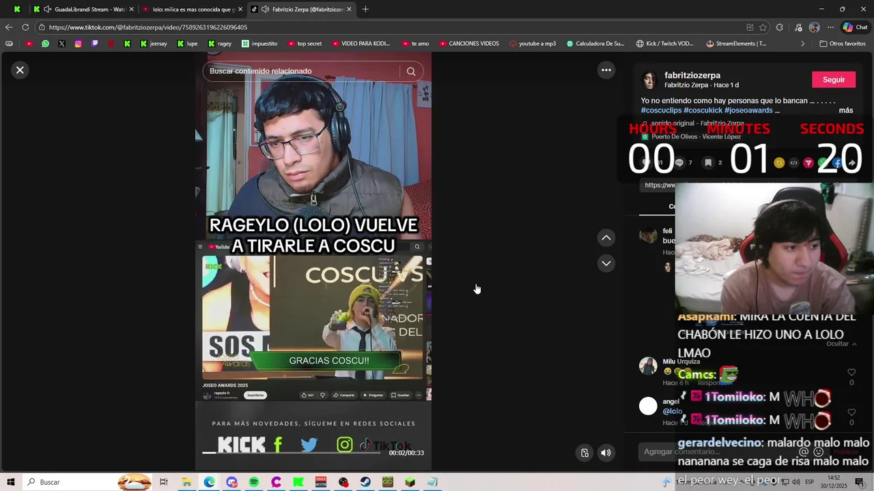
Task: Open the Windows Start menu
Action: [11, 482]
